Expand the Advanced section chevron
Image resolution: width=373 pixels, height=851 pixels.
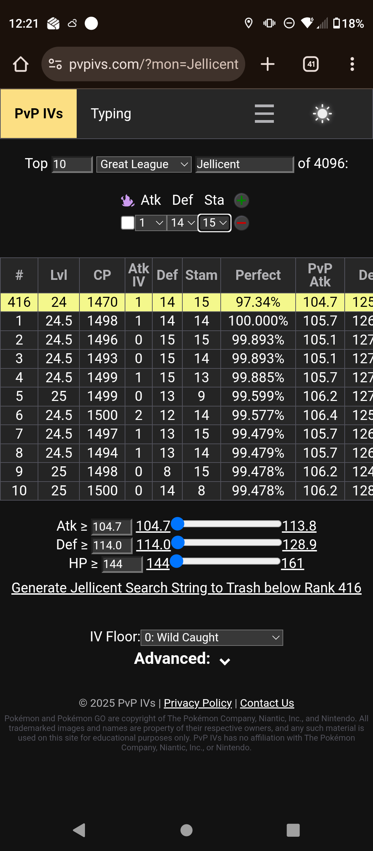click(x=225, y=661)
